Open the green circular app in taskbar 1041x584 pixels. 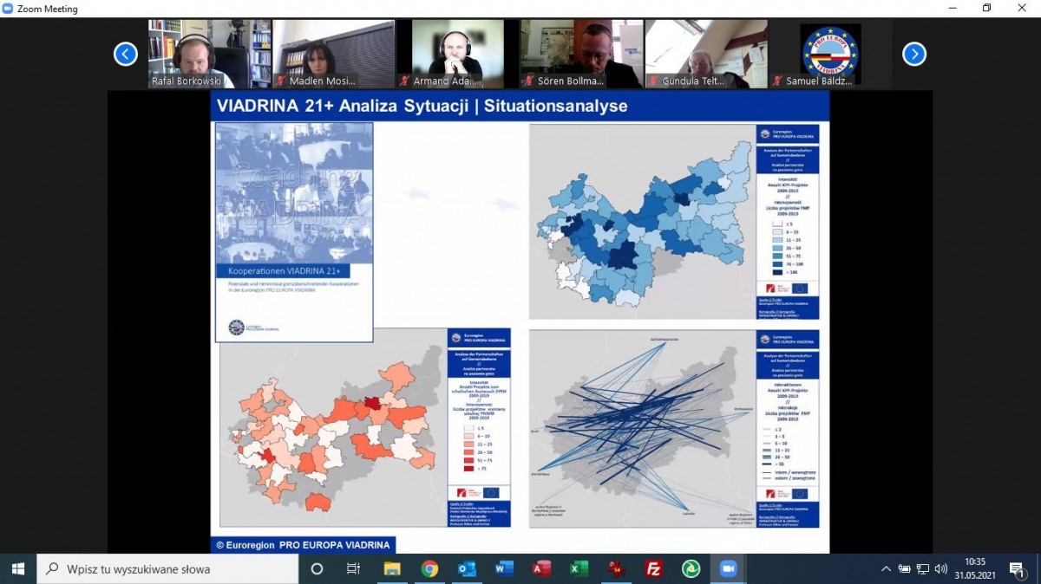[x=691, y=569]
